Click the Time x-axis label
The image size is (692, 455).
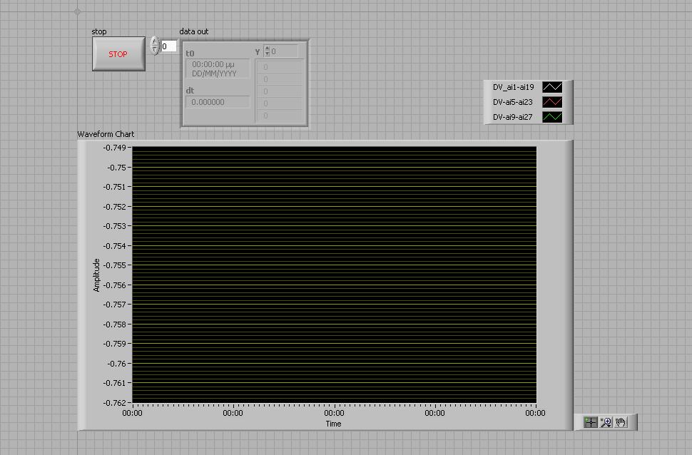333,424
